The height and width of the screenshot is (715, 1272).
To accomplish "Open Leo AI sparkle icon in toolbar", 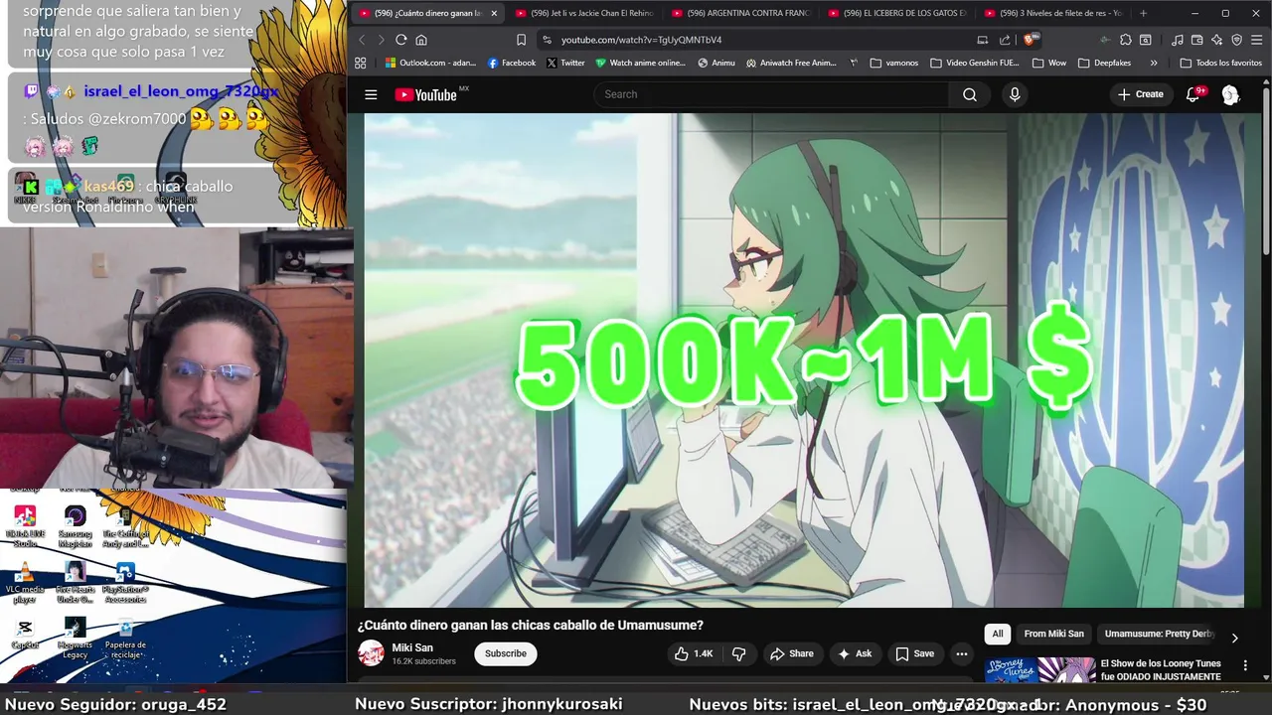I will tap(1217, 40).
